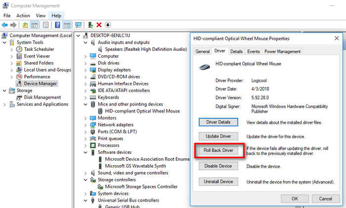Click the red X Uninstall device toolbar icon
The image size is (346, 208).
click(x=99, y=25)
